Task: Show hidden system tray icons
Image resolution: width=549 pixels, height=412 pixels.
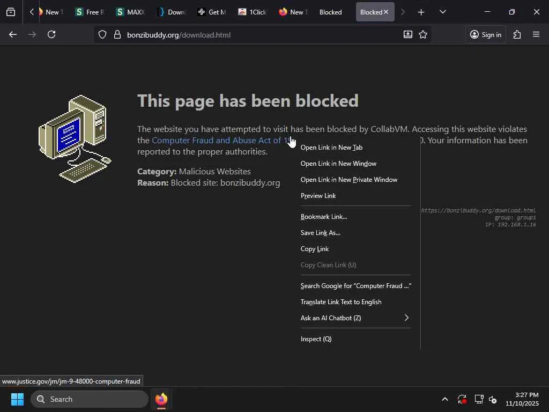Action: click(x=444, y=399)
